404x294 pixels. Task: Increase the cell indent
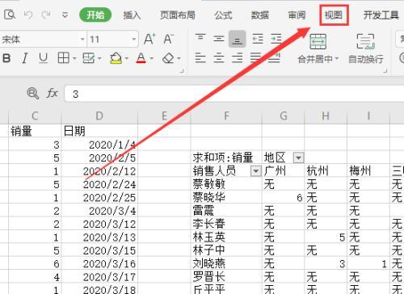tap(276, 39)
